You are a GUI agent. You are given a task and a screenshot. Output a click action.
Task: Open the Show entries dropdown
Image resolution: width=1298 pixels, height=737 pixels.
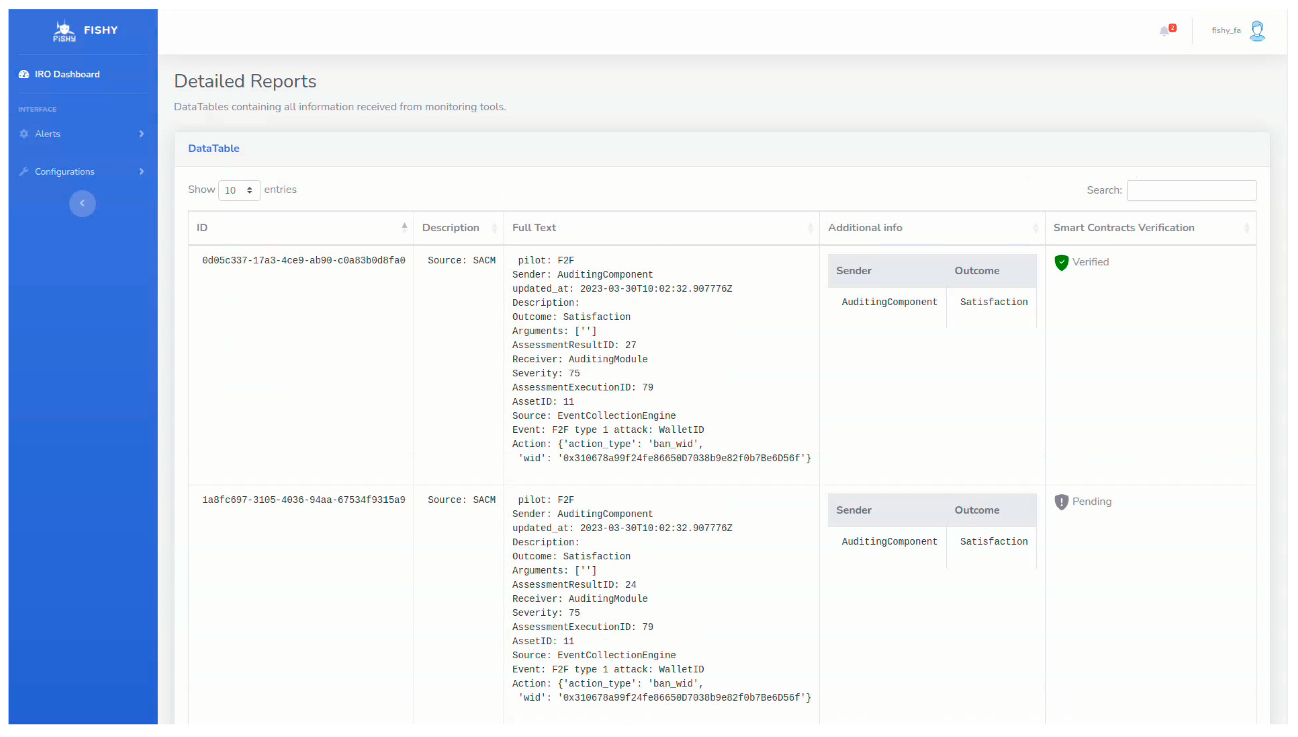[239, 190]
